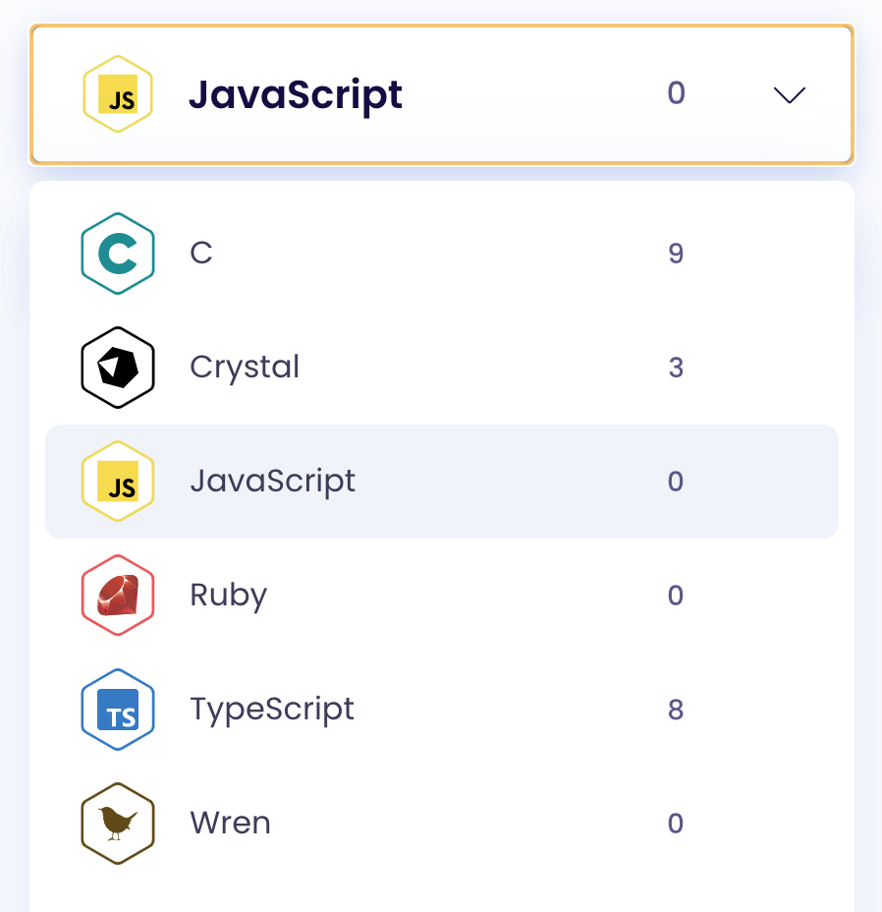Click the Ruby gemstone icon

coord(118,595)
